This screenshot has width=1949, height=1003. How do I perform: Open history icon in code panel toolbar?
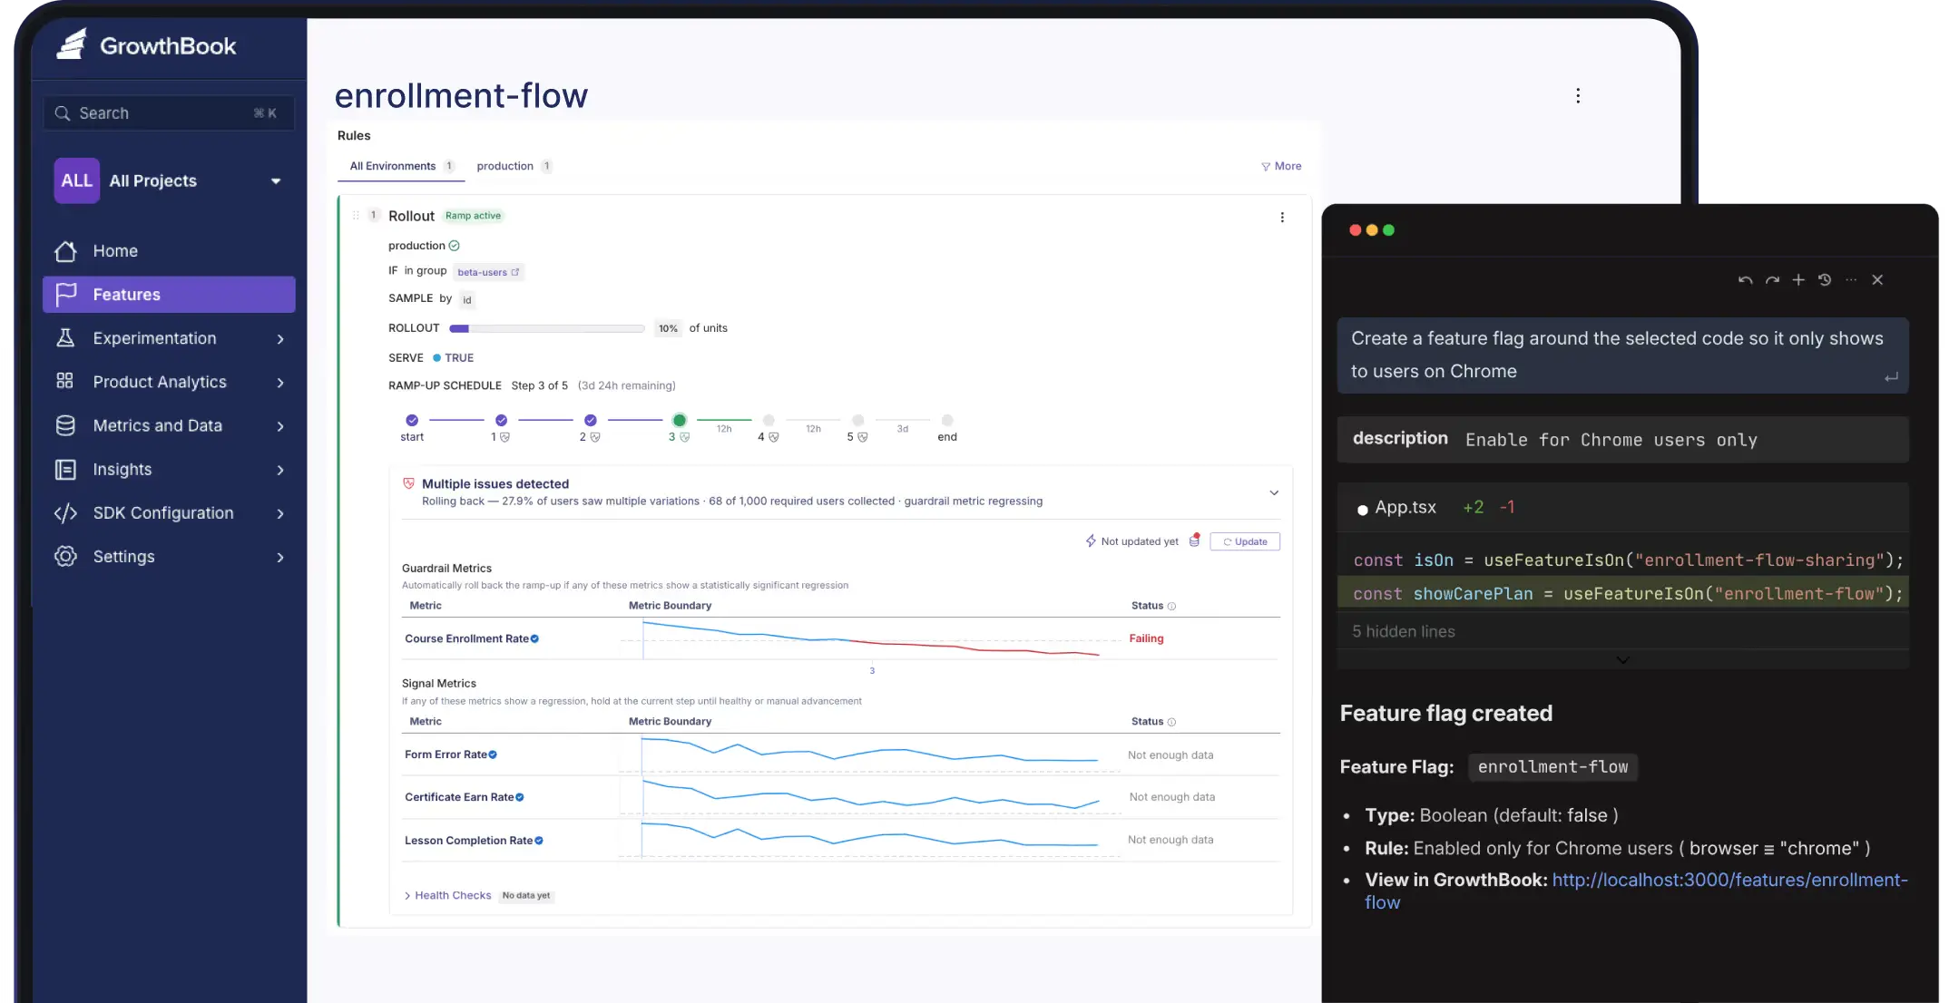pos(1825,280)
